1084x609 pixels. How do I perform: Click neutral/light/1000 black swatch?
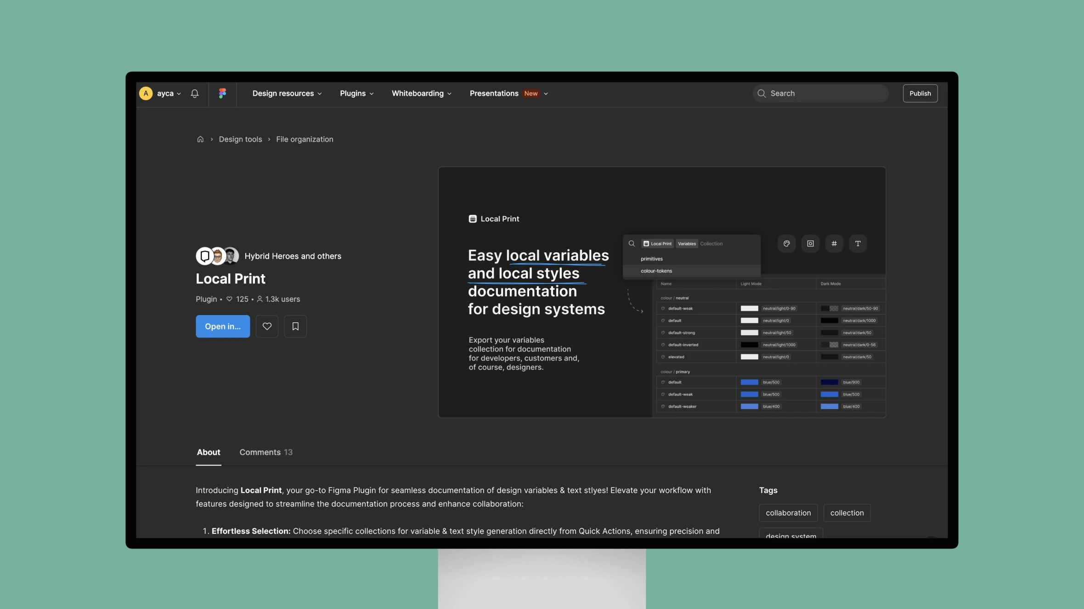tap(749, 345)
